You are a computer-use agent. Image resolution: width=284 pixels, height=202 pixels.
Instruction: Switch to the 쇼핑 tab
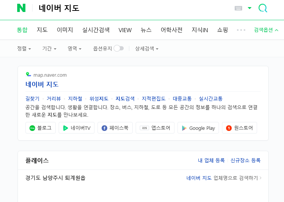coord(222,30)
